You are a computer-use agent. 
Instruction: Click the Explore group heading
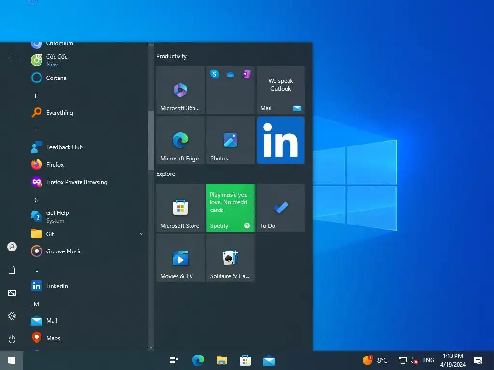166,173
